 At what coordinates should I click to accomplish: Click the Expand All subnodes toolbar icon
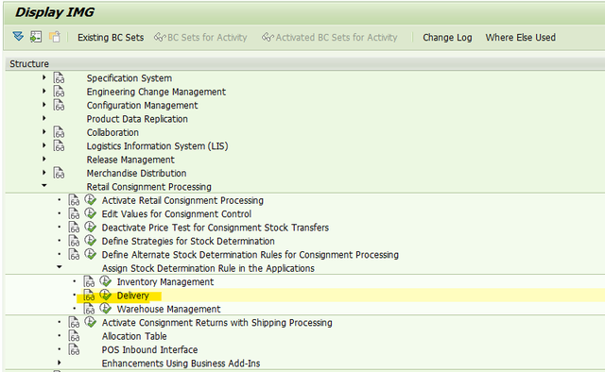pyautogui.click(x=18, y=37)
